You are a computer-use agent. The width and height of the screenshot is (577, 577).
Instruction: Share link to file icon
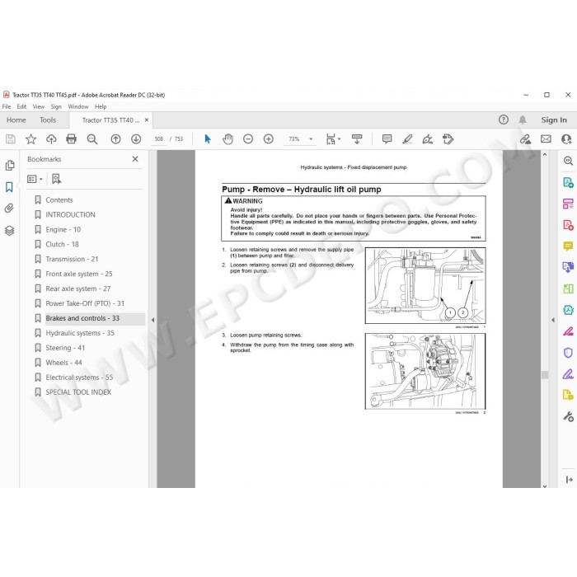526,139
